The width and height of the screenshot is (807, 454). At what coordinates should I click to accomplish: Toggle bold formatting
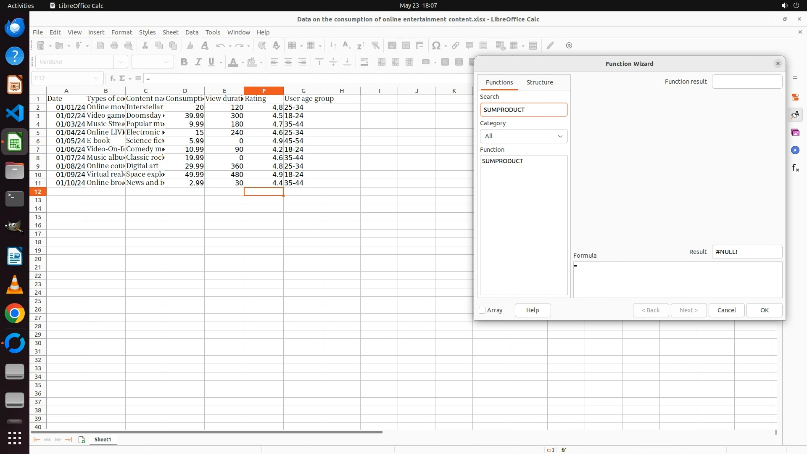click(184, 62)
